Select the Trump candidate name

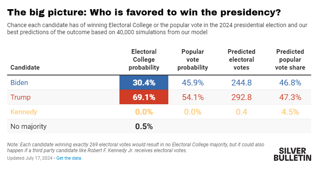pyautogui.click(x=20, y=97)
